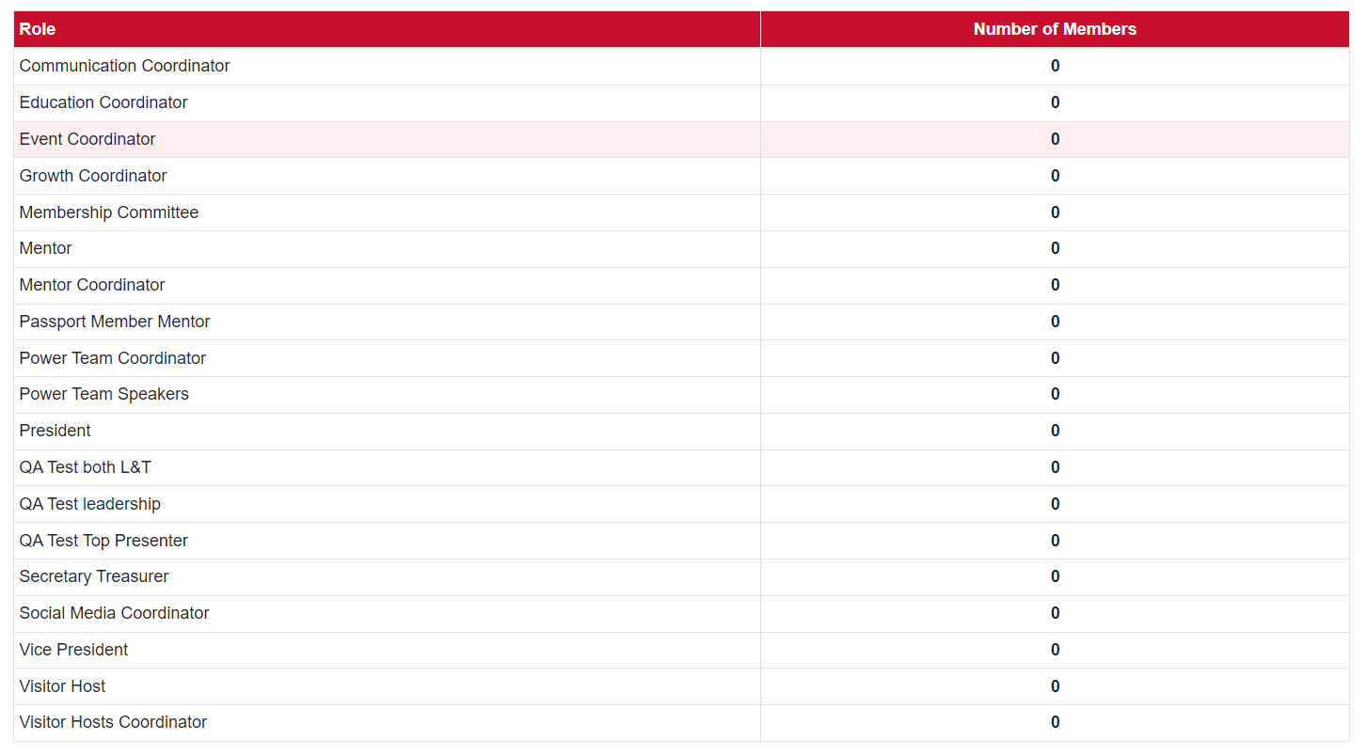Click the Mentor role name

click(x=45, y=248)
